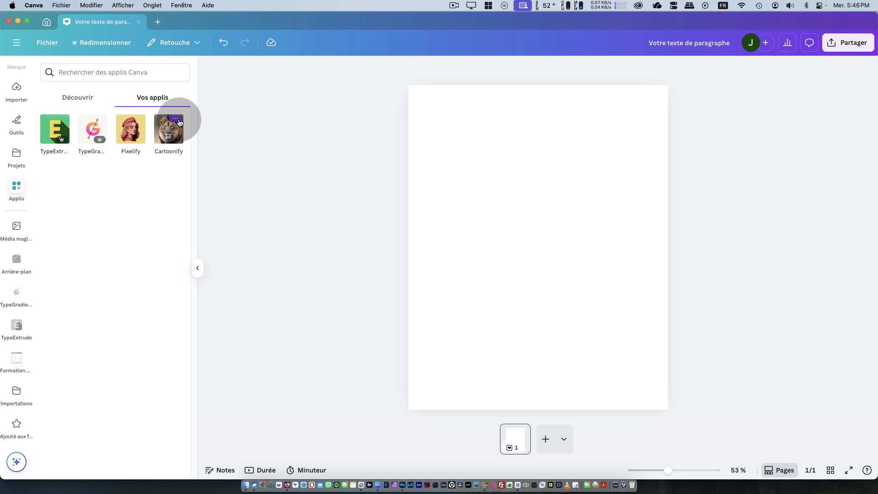Open the Arrière-plan sidebar panel
Image resolution: width=878 pixels, height=494 pixels.
tap(16, 263)
